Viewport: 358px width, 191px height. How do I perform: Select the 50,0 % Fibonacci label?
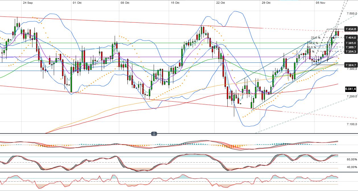[311, 47]
